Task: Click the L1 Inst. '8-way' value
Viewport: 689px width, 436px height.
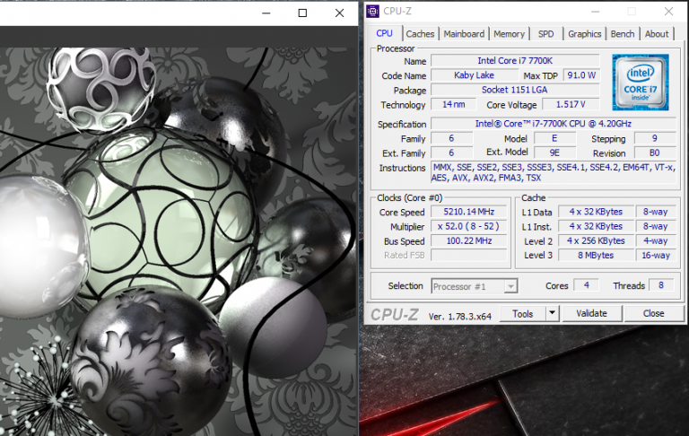Action: click(655, 226)
